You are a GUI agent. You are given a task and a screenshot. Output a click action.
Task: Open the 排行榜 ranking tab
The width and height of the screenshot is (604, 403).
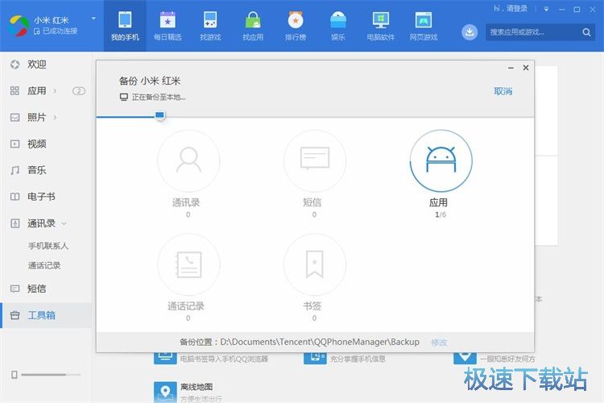[296, 26]
